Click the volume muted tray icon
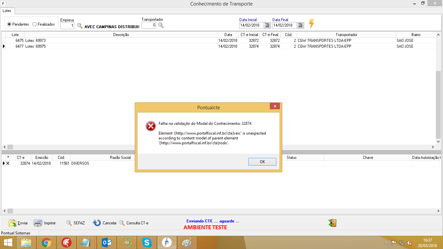 click(410, 243)
